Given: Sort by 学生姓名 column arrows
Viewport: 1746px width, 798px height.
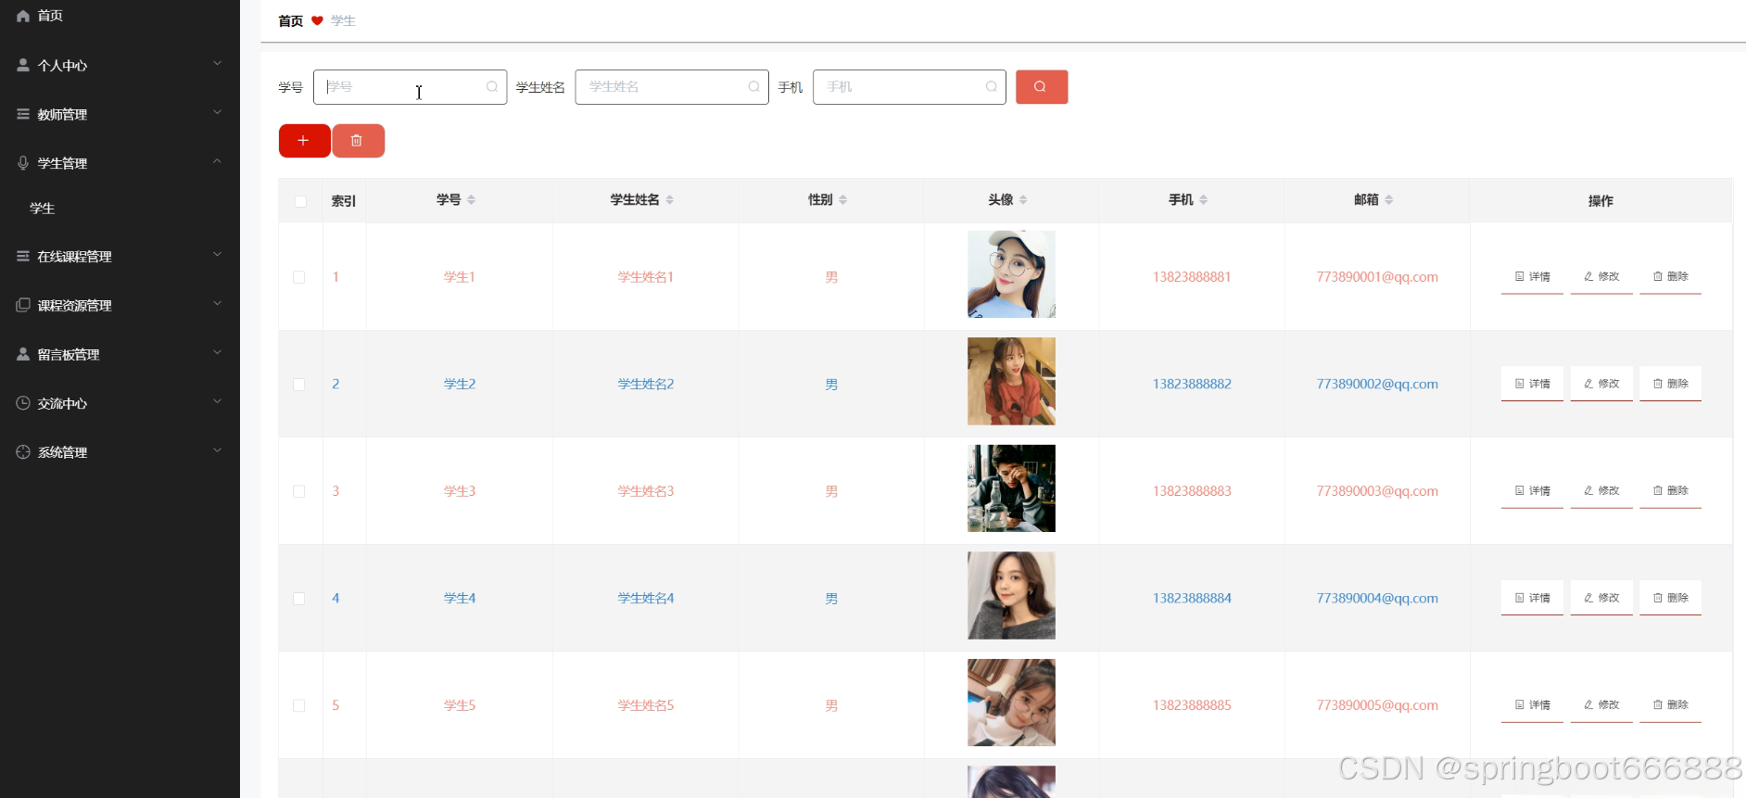Looking at the screenshot, I should 670,199.
